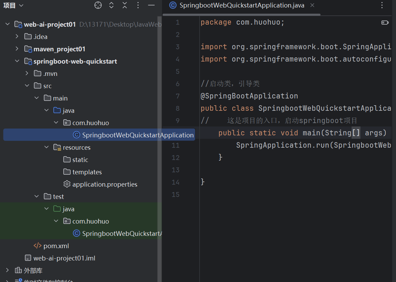Click the package com.huohuo statement
Screen dimensions: 396x282
pos(243,22)
